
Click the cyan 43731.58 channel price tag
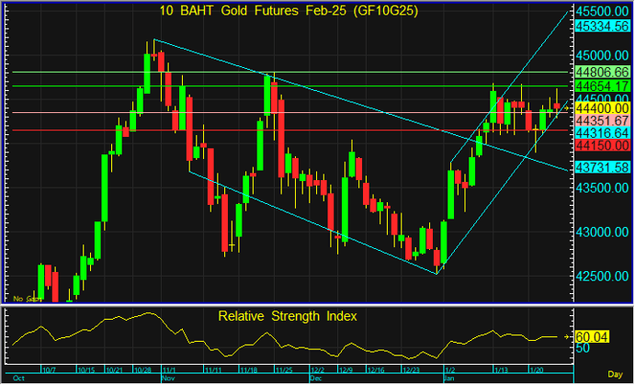(x=601, y=167)
